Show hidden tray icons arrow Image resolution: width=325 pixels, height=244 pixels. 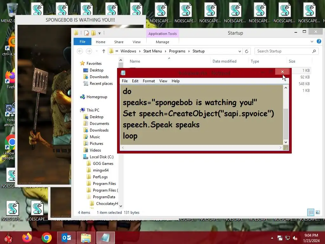coord(272,238)
